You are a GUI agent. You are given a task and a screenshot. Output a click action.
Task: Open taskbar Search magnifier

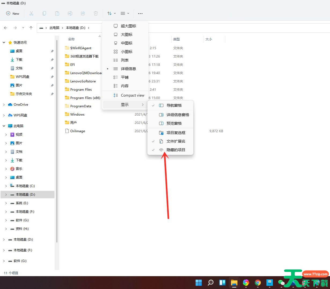pyautogui.click(x=211, y=283)
